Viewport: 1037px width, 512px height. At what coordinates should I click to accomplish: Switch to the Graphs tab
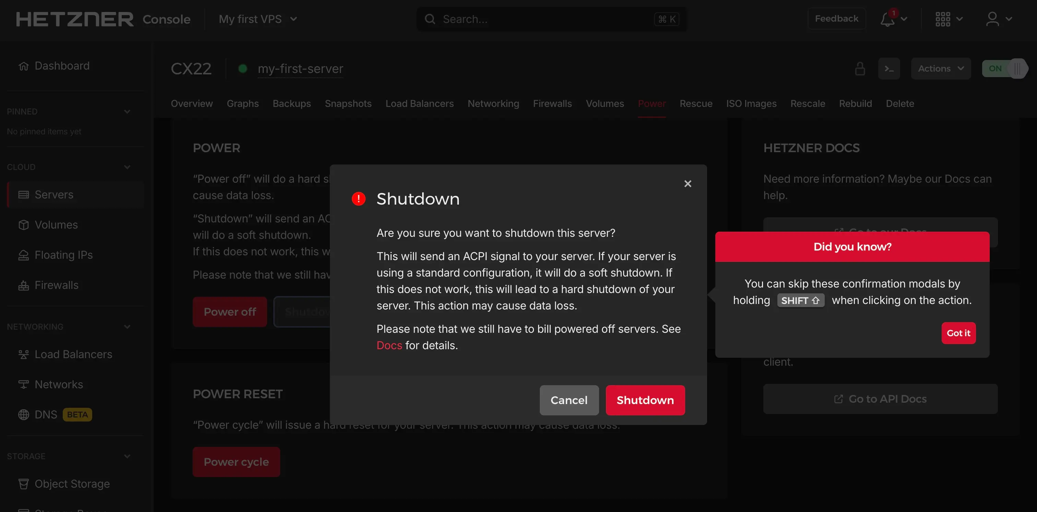point(243,103)
